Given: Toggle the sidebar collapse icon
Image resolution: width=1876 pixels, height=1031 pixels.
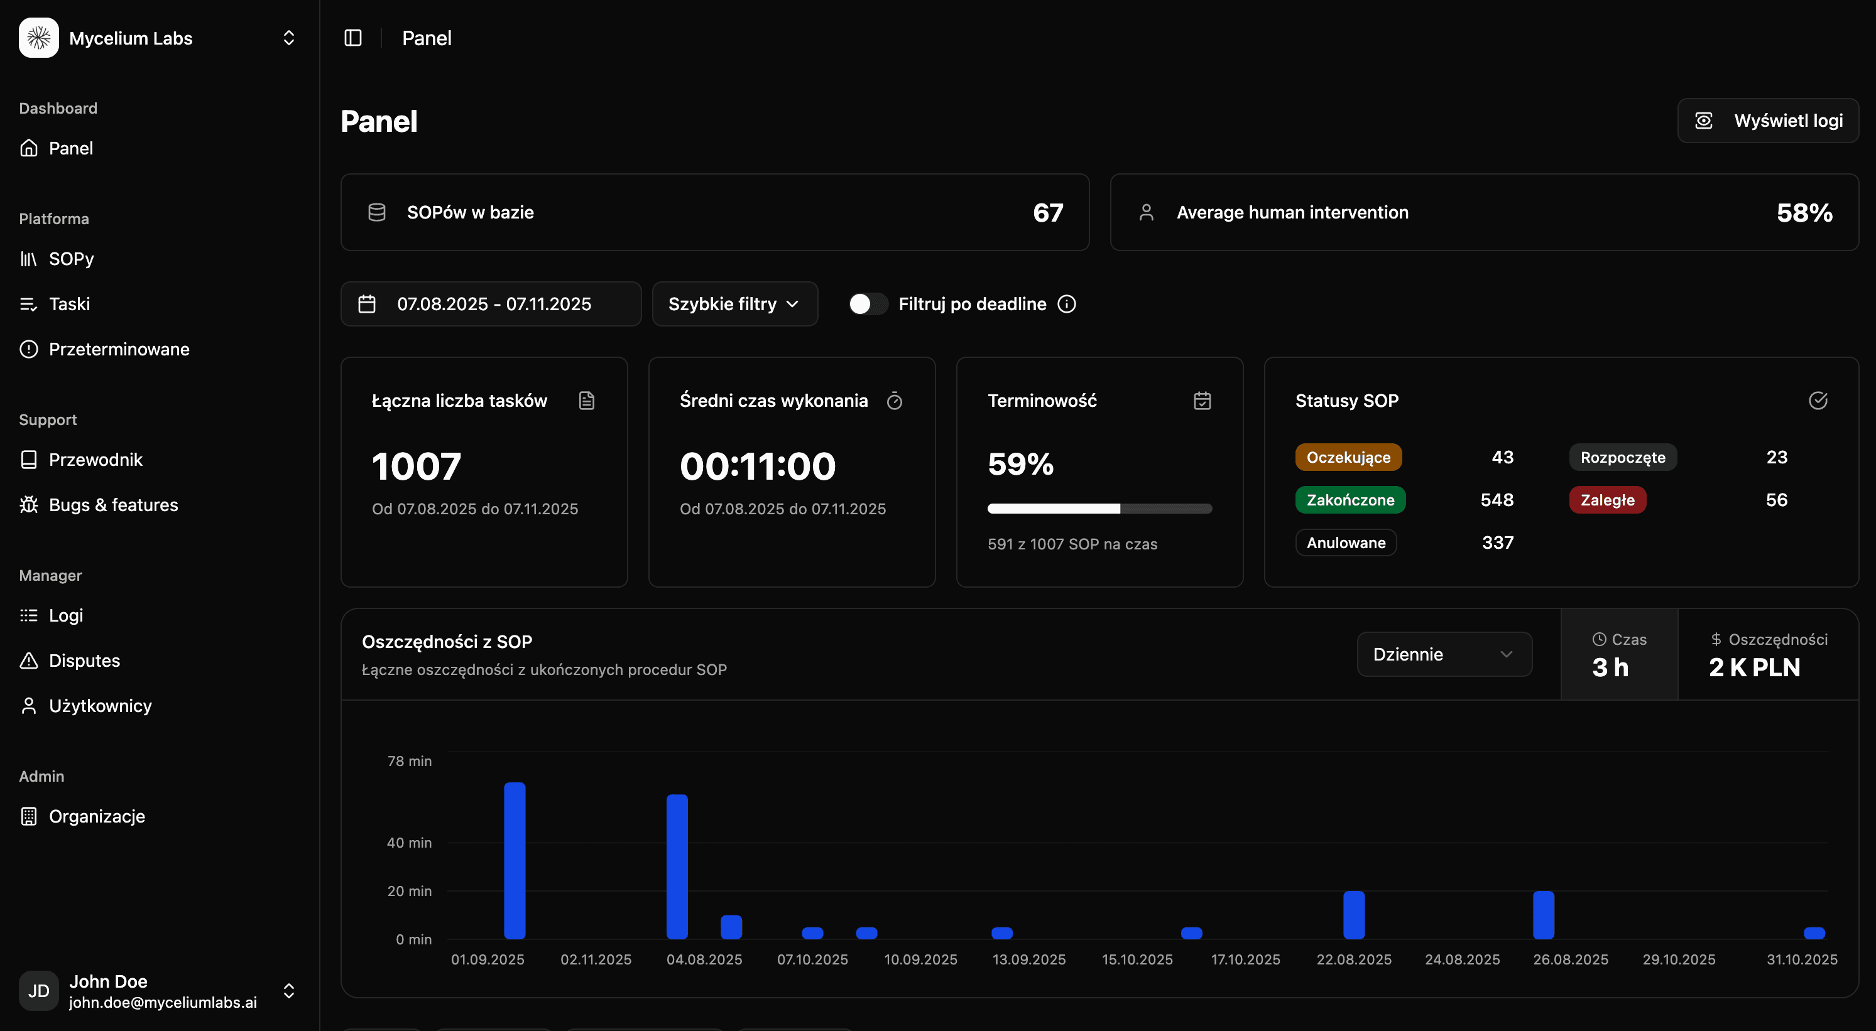Looking at the screenshot, I should pyautogui.click(x=352, y=38).
